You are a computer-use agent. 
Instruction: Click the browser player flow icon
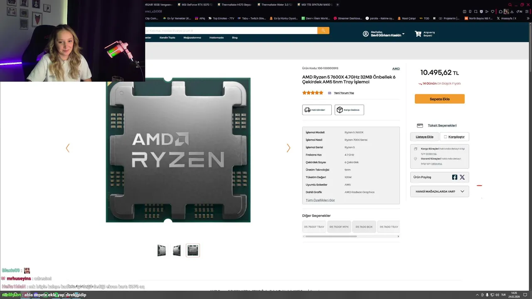(x=487, y=12)
